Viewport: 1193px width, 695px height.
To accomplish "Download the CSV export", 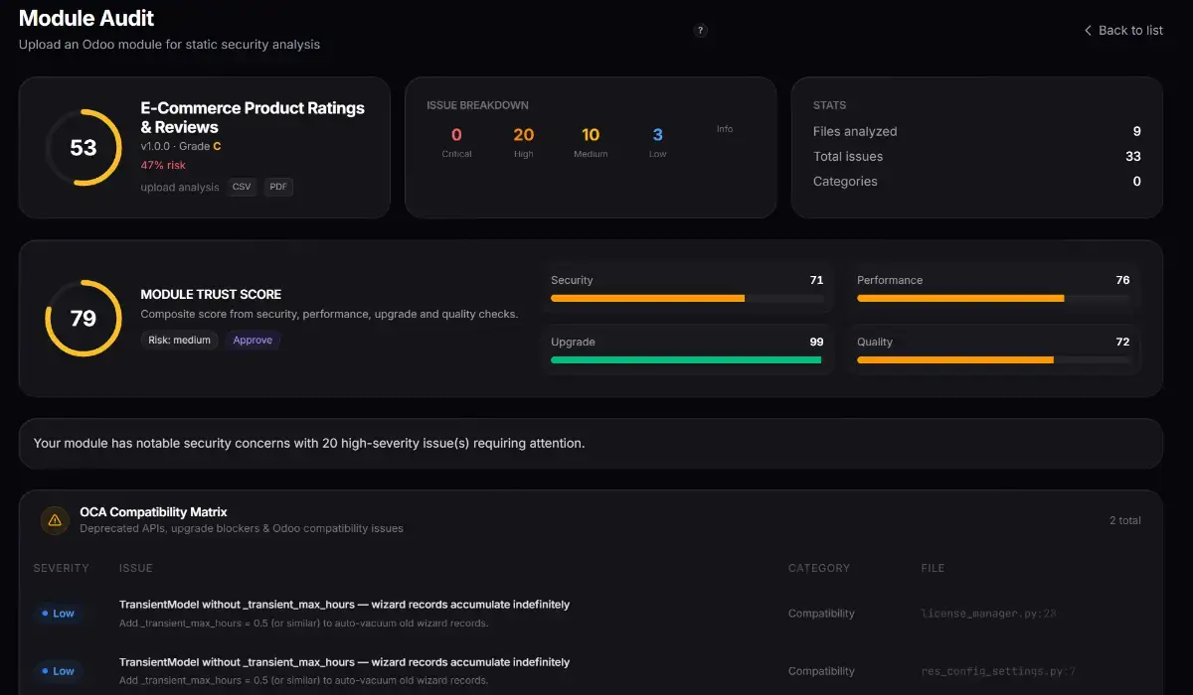I will [x=242, y=187].
